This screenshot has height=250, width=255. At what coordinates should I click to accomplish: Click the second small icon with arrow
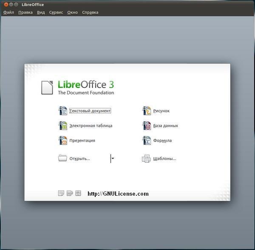[x=70, y=193]
